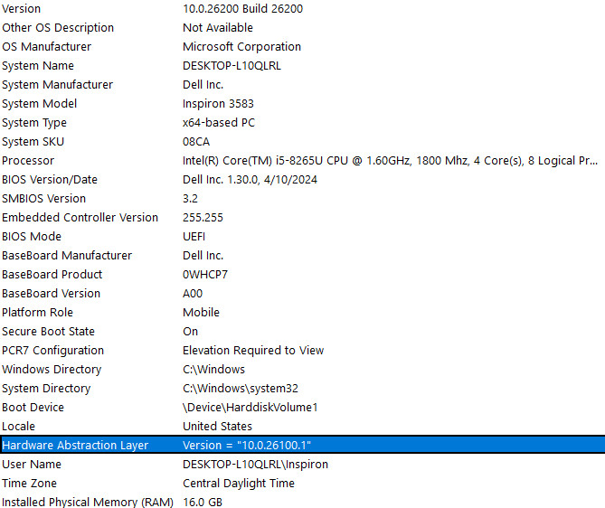This screenshot has width=605, height=508.
Task: Click the United States value
Action: tap(217, 426)
